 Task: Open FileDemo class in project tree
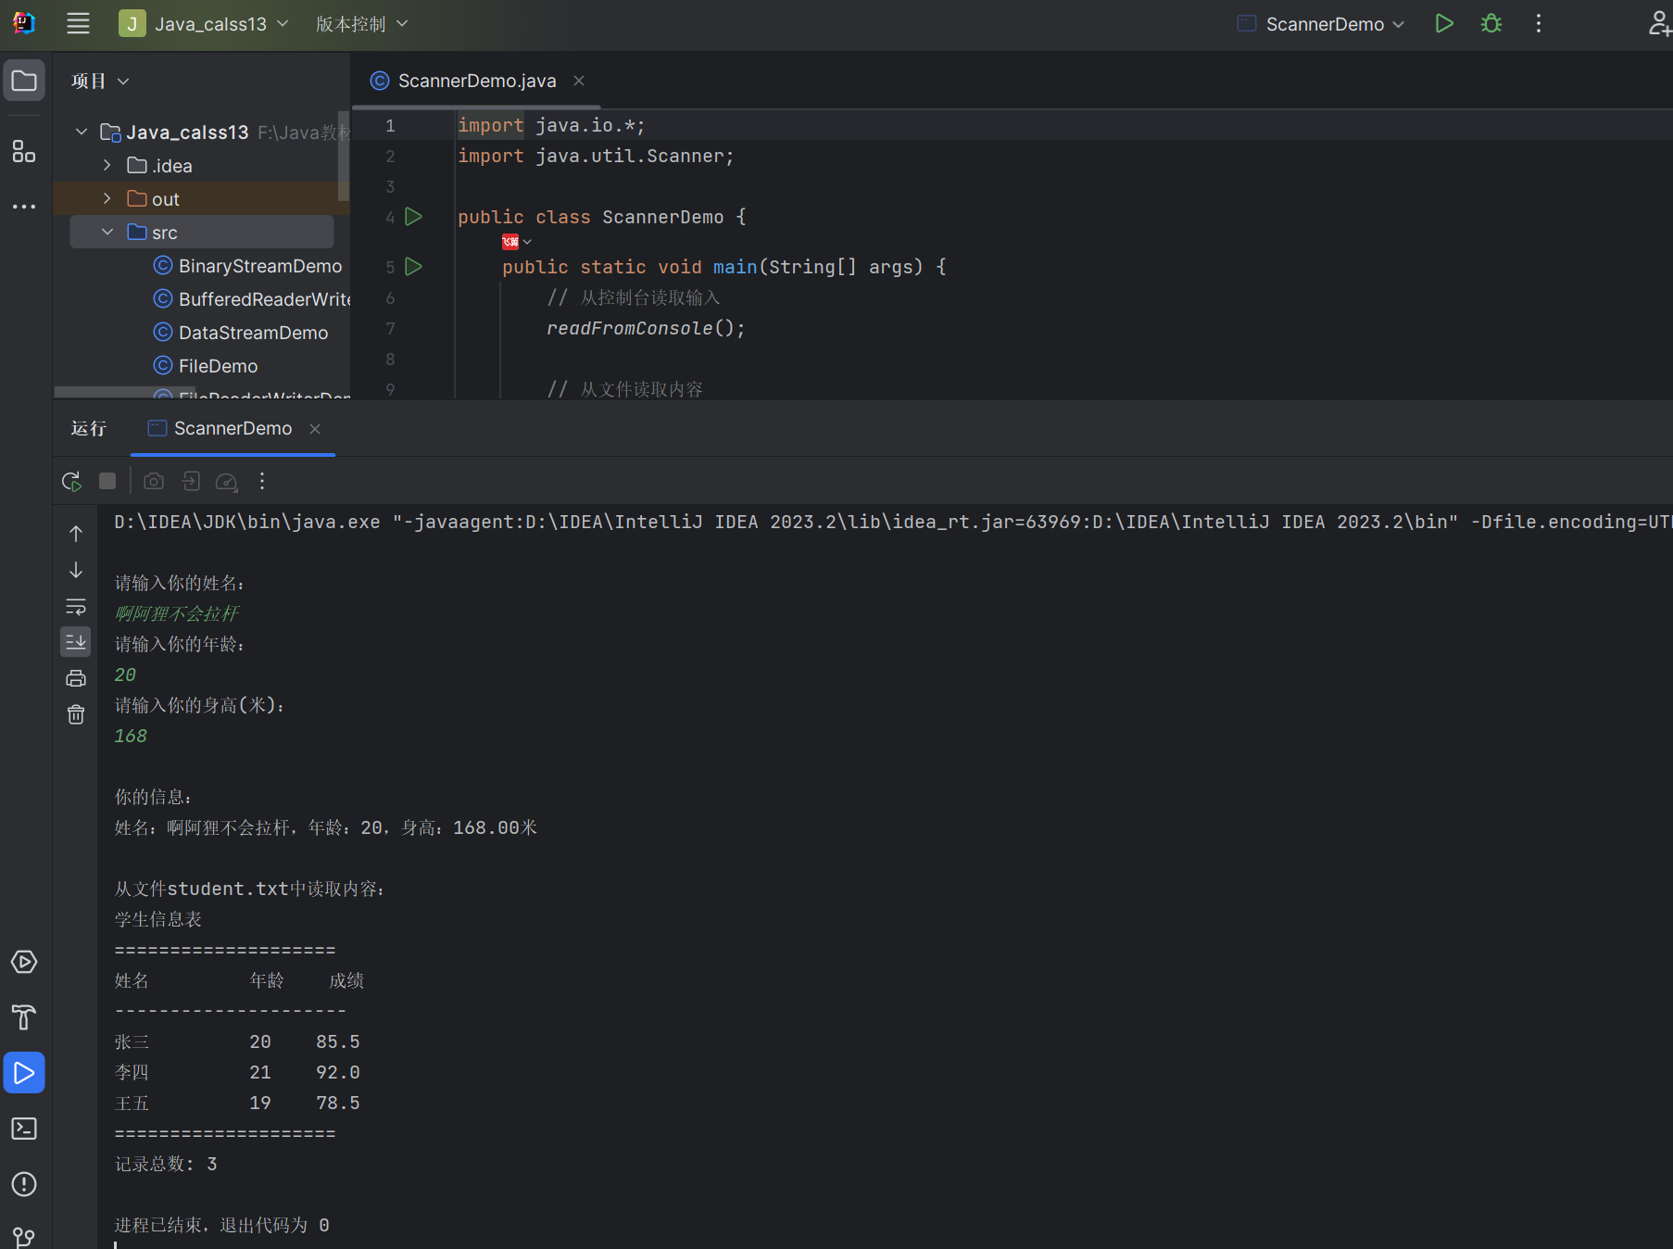pyautogui.click(x=218, y=366)
